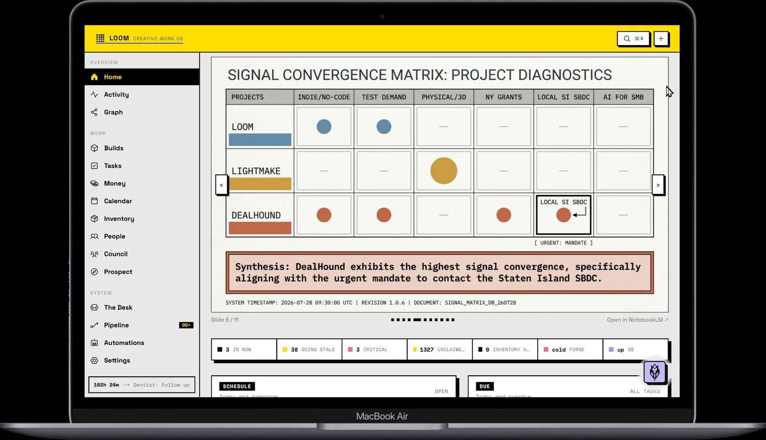Click the 3 CRITICAL stat chip
The height and width of the screenshot is (440, 766).
coord(374,350)
